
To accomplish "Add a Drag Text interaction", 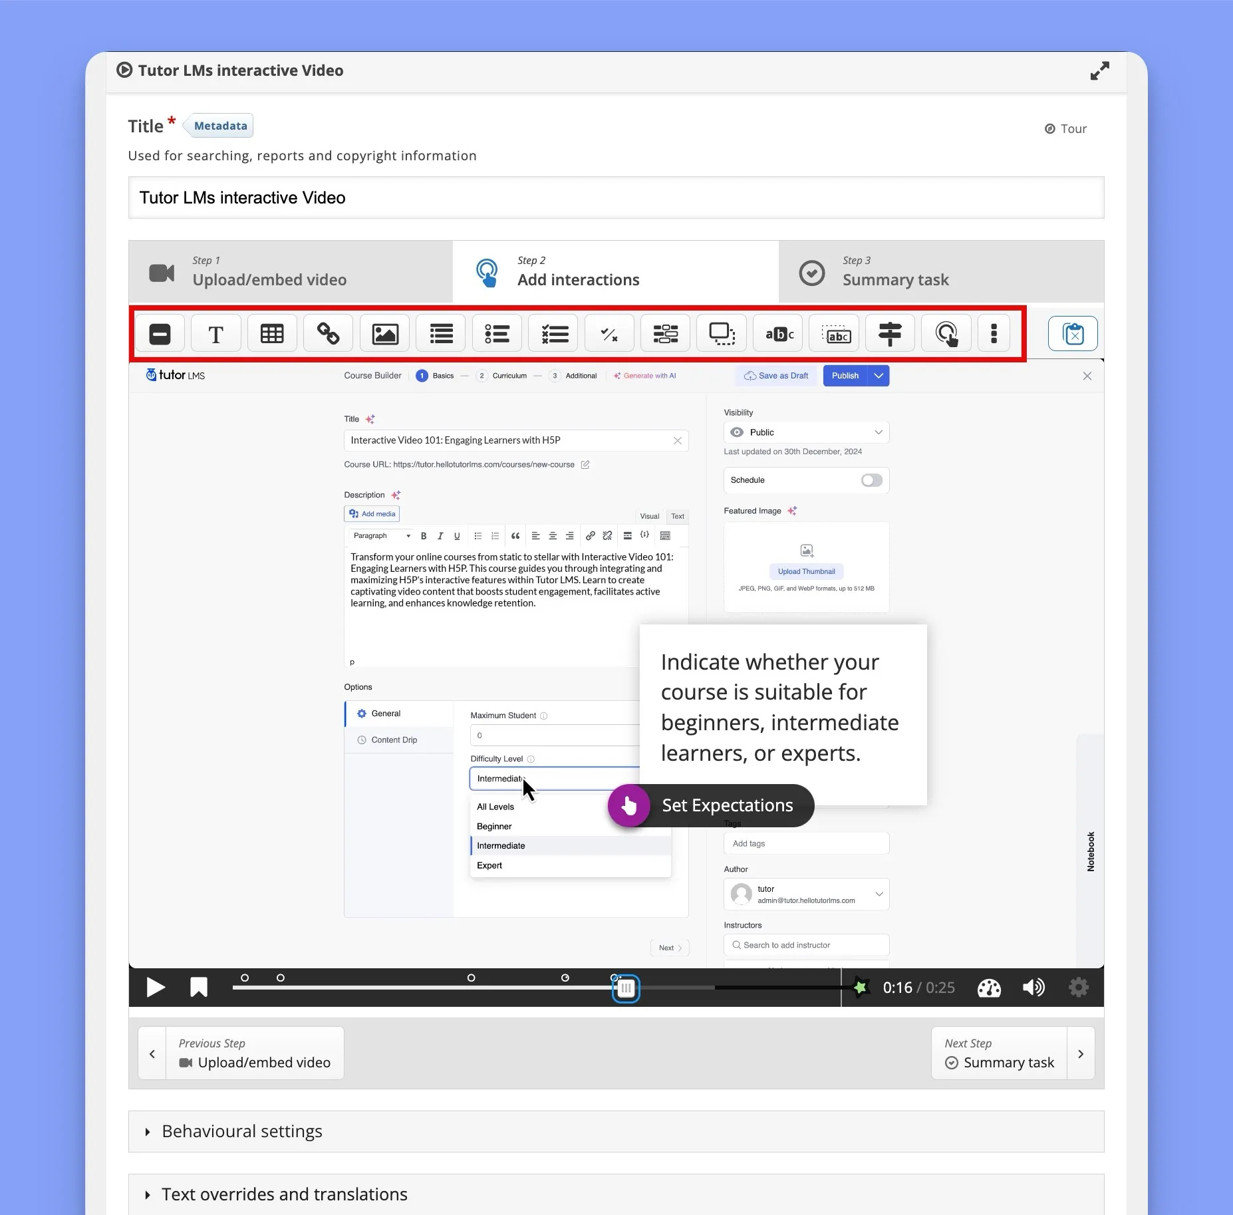I will pos(834,333).
